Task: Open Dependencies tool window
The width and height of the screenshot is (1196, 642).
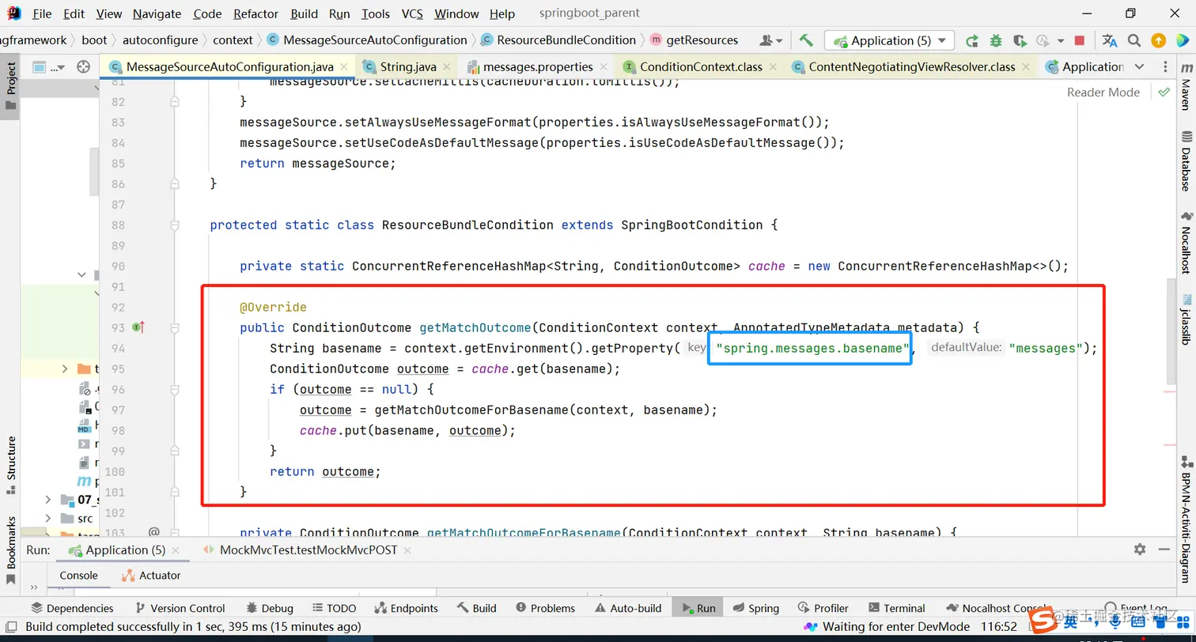Action: (72, 608)
